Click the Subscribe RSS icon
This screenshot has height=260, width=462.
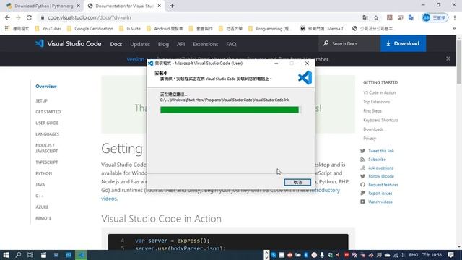[362, 160]
